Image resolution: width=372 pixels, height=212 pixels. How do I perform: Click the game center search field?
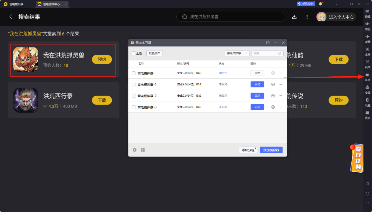(231, 17)
